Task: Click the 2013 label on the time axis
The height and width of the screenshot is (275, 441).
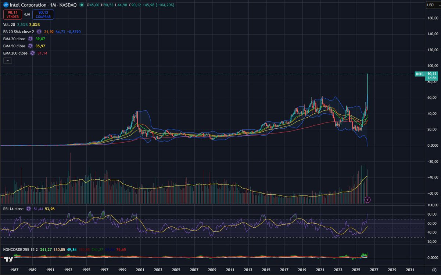Action: coord(248,269)
